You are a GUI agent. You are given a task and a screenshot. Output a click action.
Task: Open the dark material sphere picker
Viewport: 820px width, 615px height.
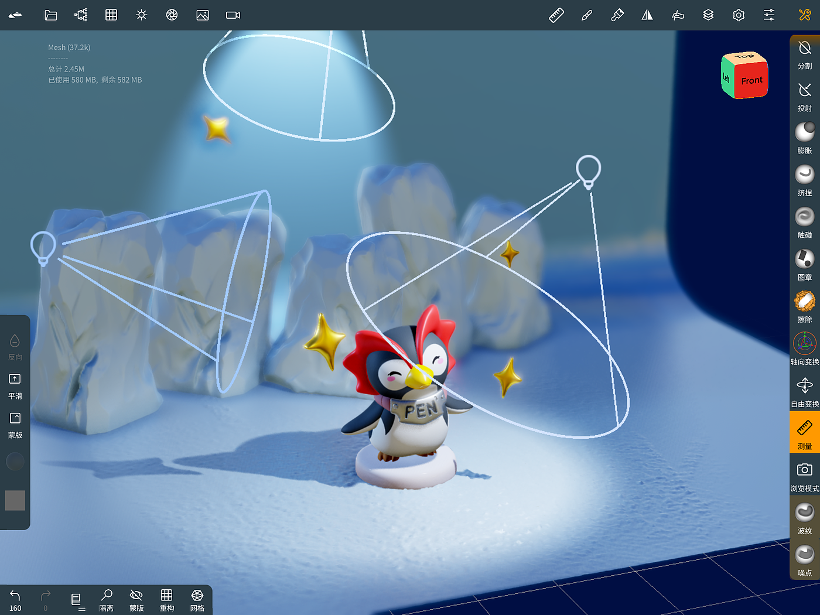[x=15, y=462]
